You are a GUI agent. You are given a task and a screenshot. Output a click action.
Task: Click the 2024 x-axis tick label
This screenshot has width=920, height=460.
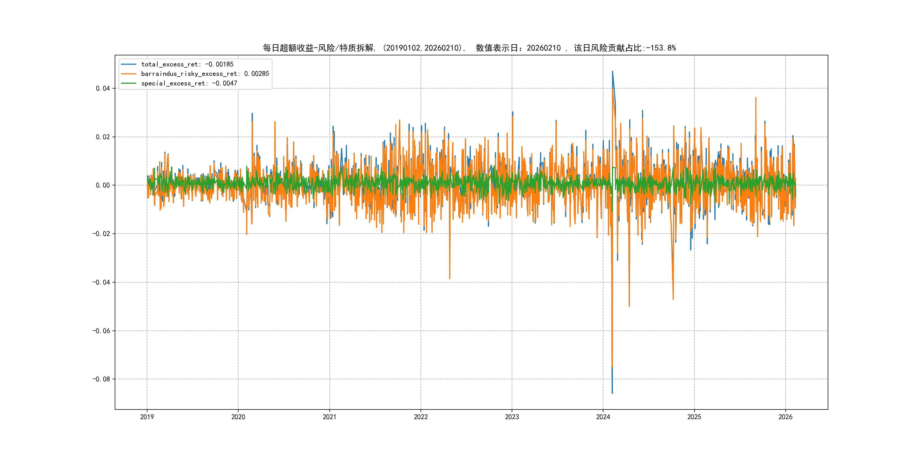[603, 417]
